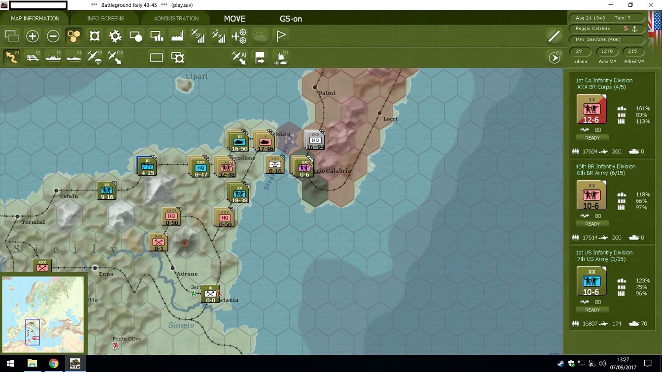Click the empty rectangle icon
The image size is (662, 372).
point(157,58)
